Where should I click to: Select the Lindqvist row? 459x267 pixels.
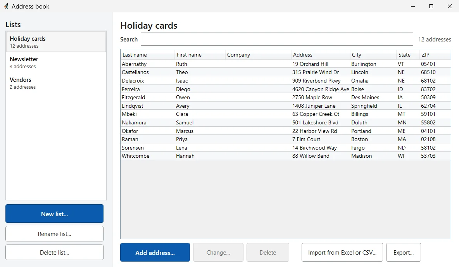(285, 106)
